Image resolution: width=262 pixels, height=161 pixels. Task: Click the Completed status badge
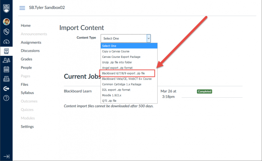(x=205, y=92)
